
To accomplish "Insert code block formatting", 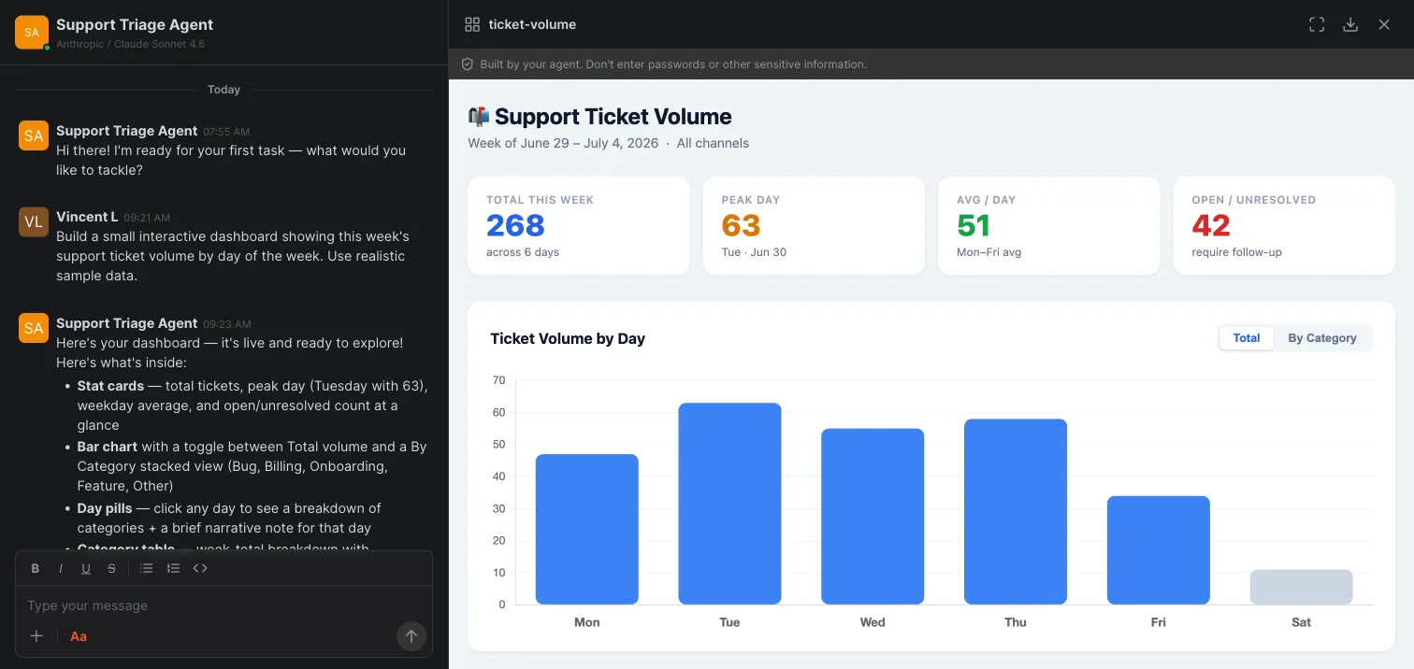I will (x=200, y=568).
